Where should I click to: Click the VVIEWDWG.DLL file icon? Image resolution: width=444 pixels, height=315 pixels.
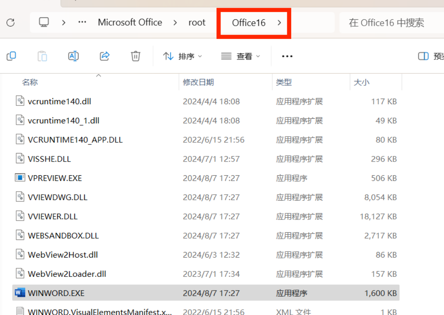pyautogui.click(x=20, y=197)
